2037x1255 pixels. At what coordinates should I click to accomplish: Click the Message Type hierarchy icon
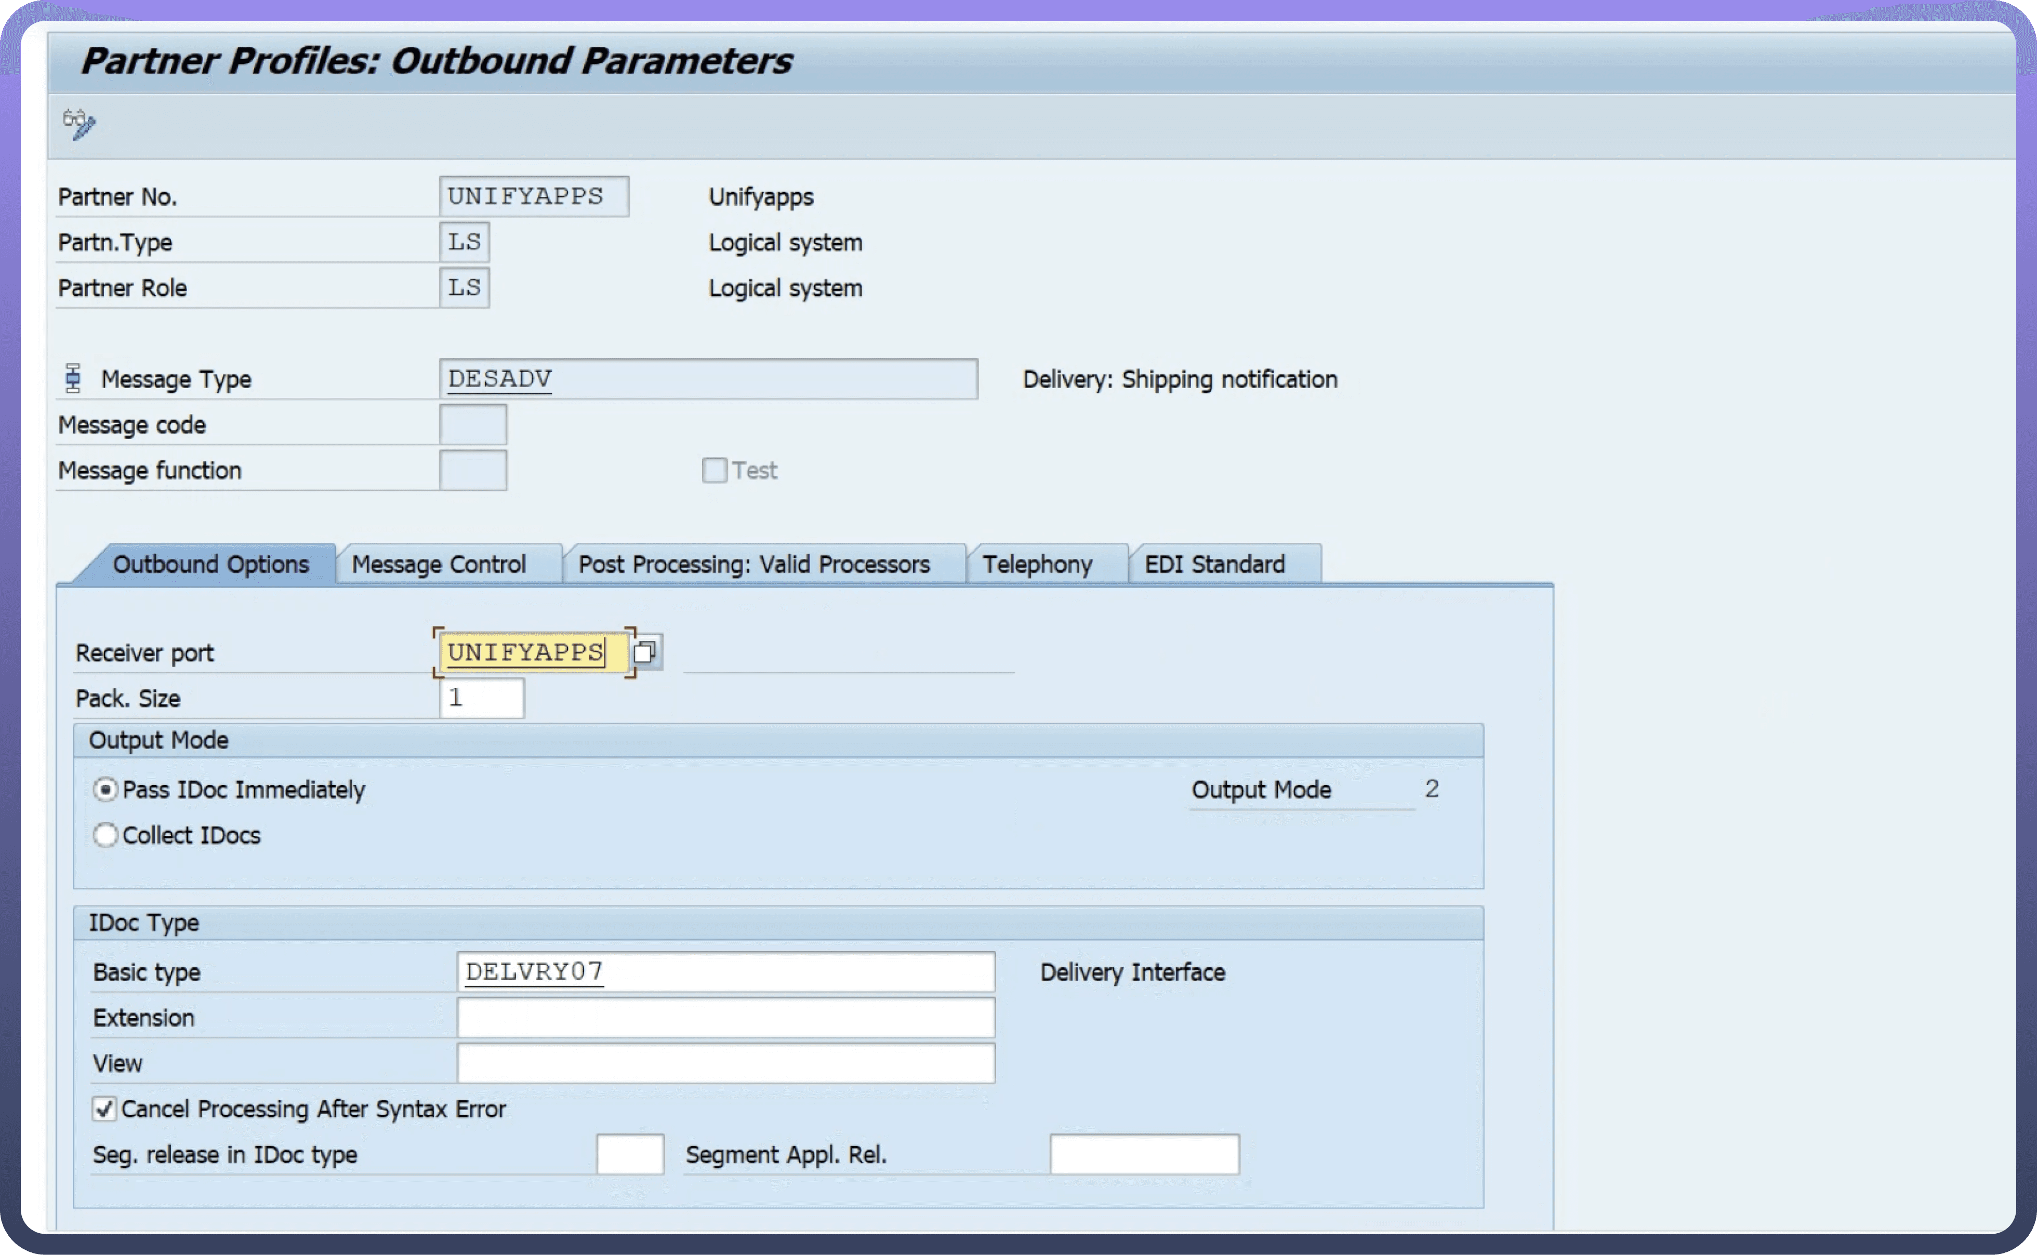pyautogui.click(x=73, y=379)
